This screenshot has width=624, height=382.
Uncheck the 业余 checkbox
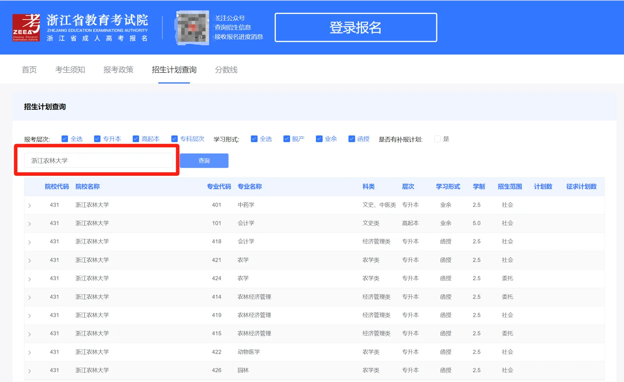(319, 139)
